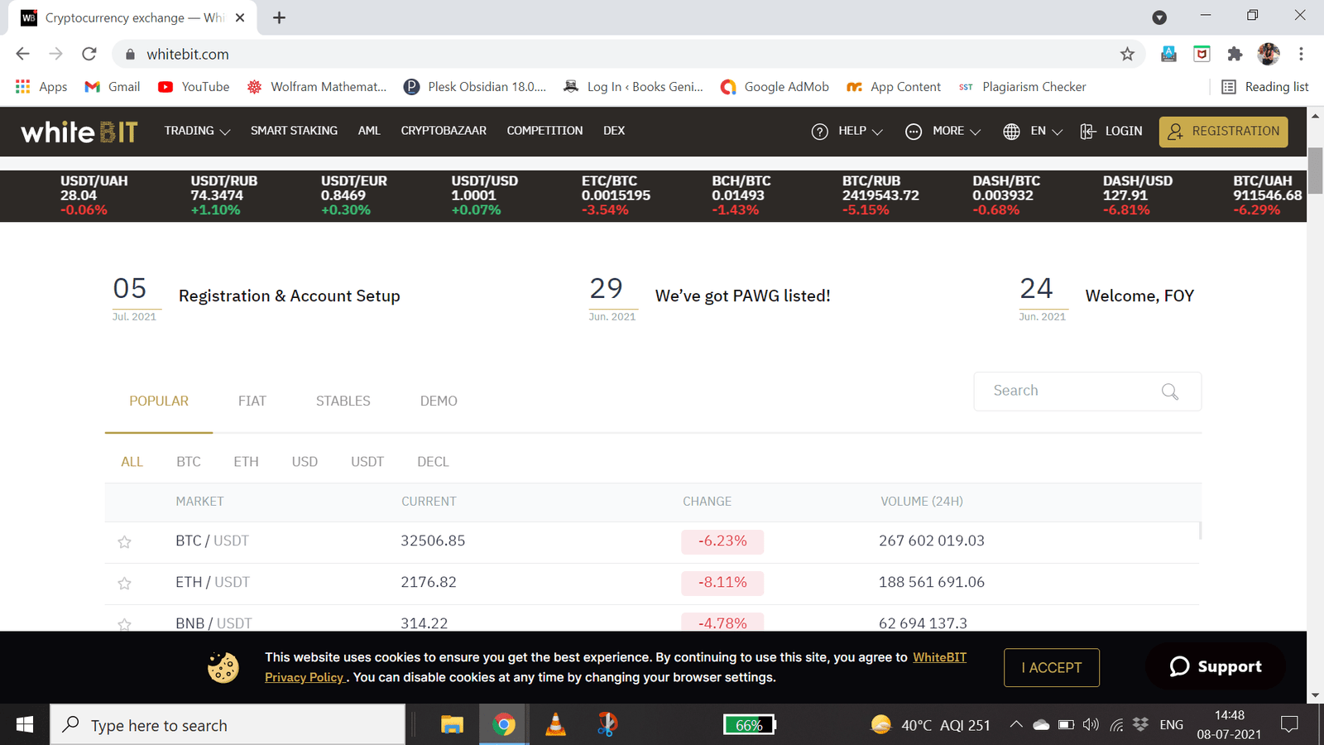Screen dimensions: 1324x745
Task: Open SMART STAKING menu item
Action: pyautogui.click(x=294, y=131)
